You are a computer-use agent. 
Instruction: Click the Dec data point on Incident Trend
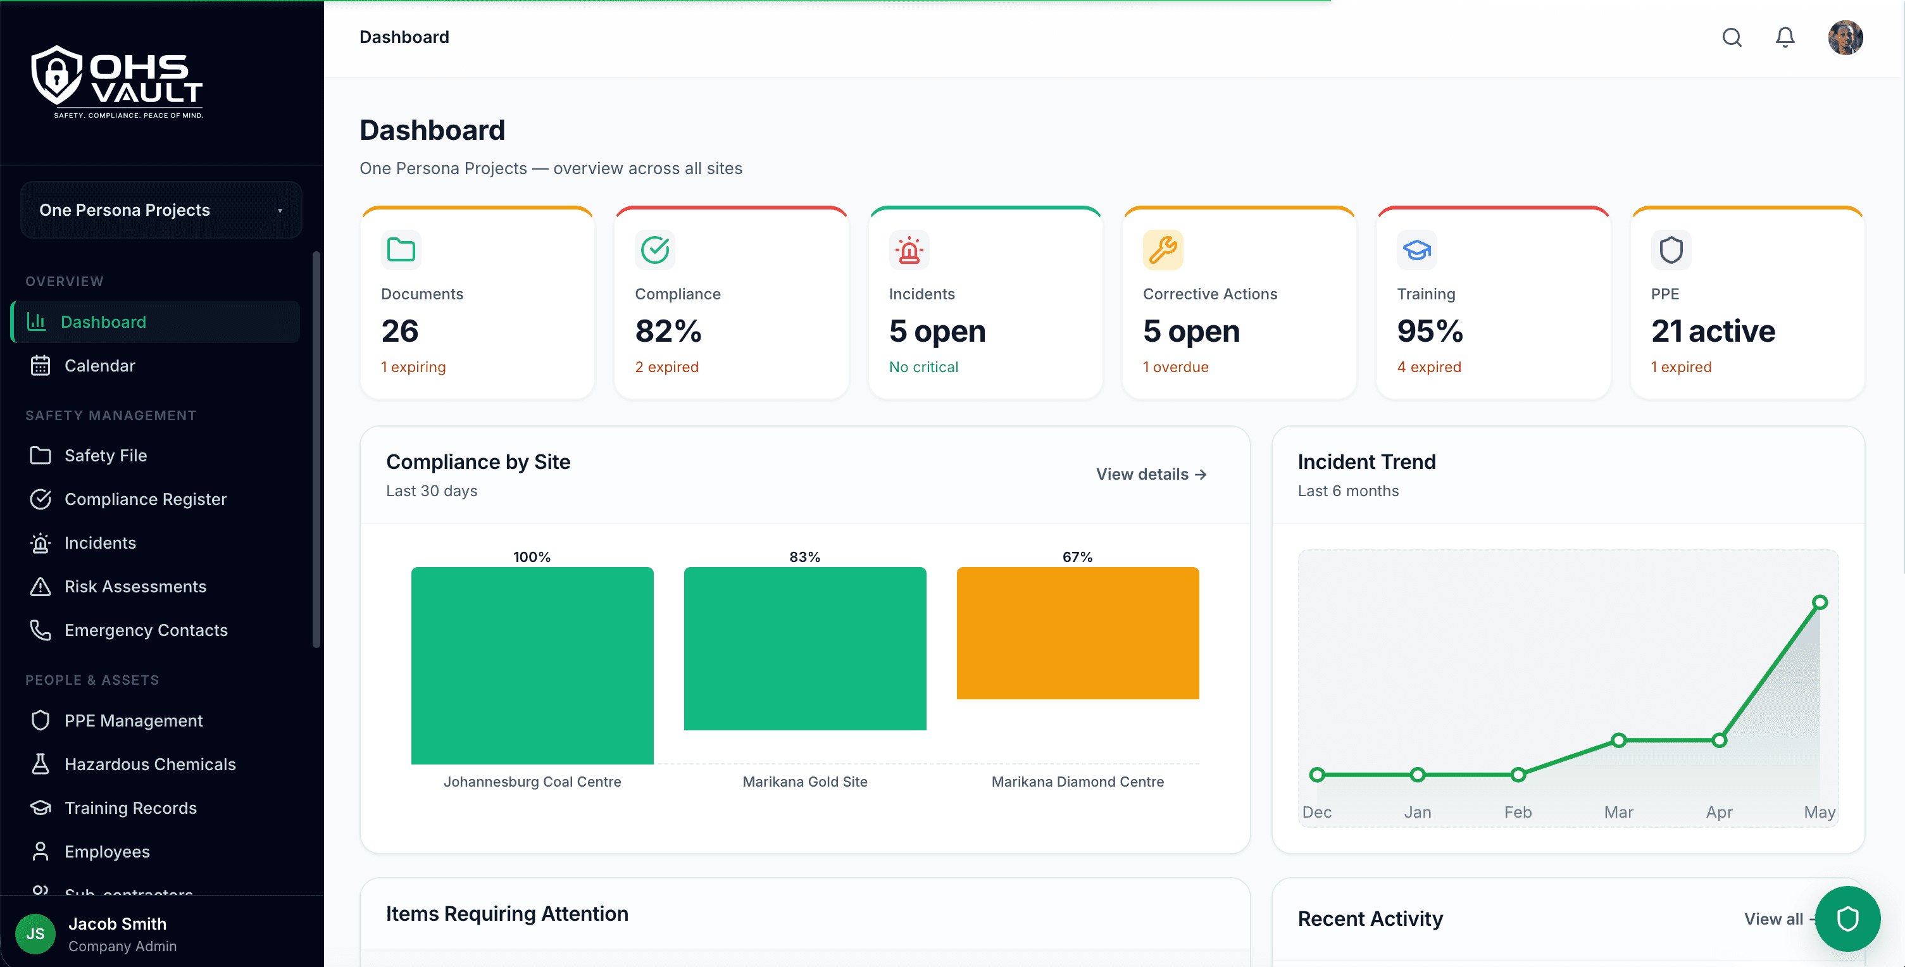1317,775
